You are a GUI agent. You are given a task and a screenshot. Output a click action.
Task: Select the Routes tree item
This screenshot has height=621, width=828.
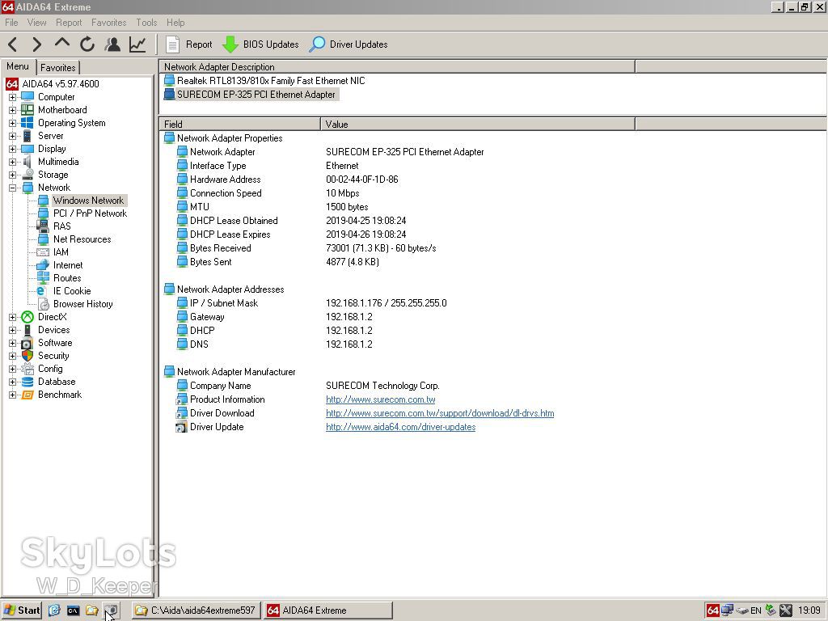(x=67, y=278)
